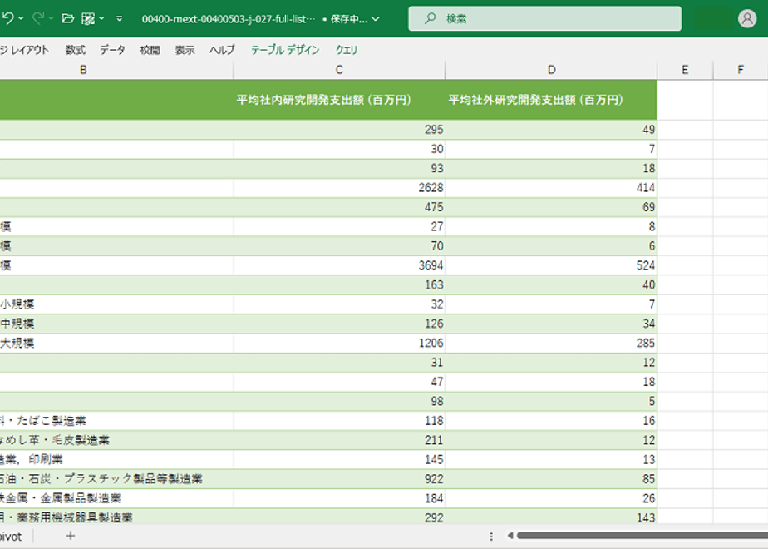This screenshot has height=549, width=768.
Task: Open the レイアウト ribbon tab
Action: [x=24, y=50]
